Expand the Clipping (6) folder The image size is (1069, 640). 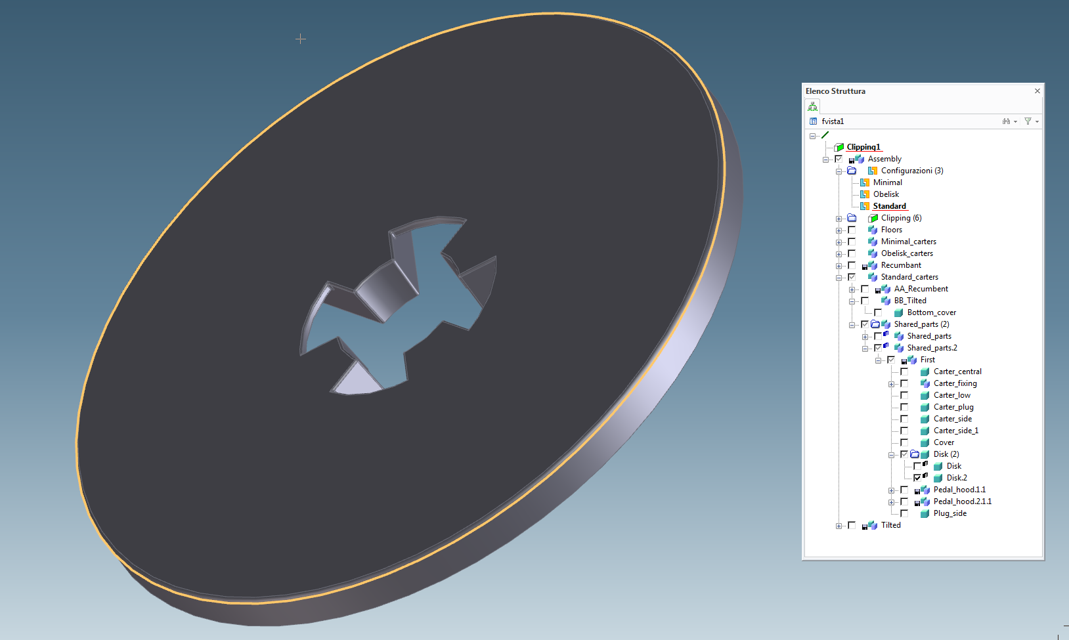coord(839,219)
